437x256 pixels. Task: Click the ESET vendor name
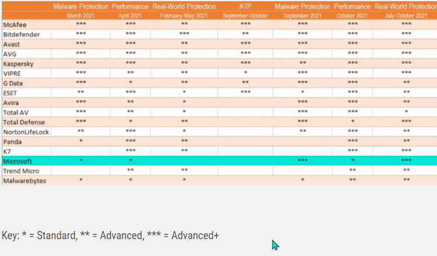(x=10, y=93)
